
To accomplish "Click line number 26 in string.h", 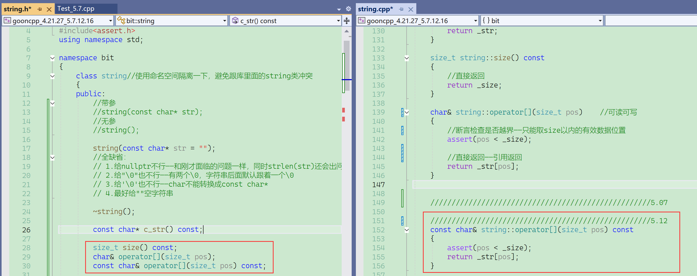I will [26, 230].
